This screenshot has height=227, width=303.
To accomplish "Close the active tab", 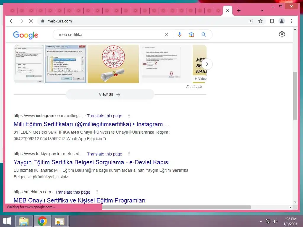I will pos(228,11).
